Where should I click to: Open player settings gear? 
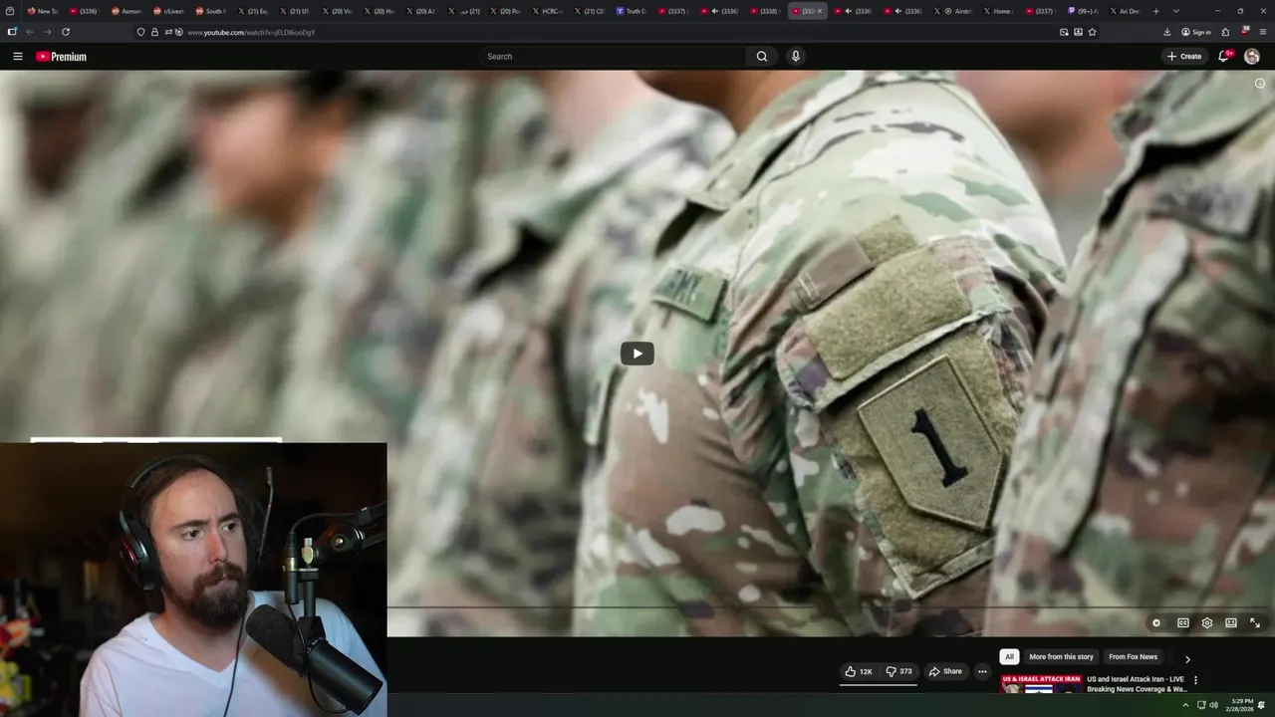pos(1207,623)
